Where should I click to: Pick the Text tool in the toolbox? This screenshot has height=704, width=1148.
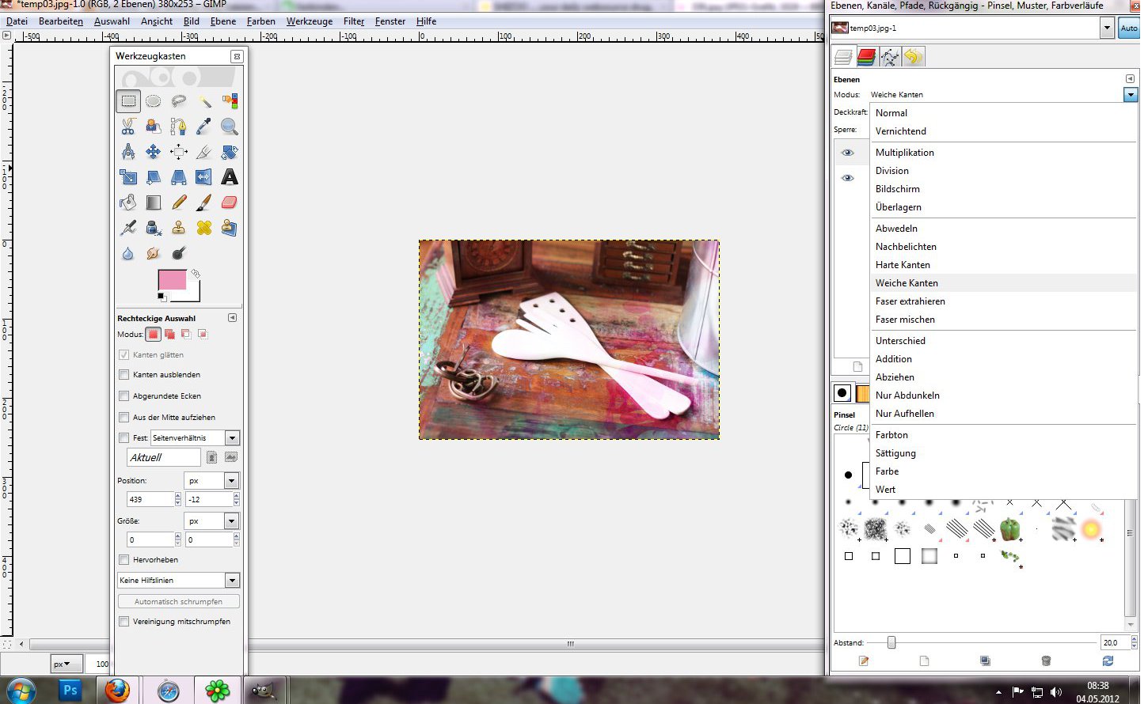pyautogui.click(x=230, y=177)
